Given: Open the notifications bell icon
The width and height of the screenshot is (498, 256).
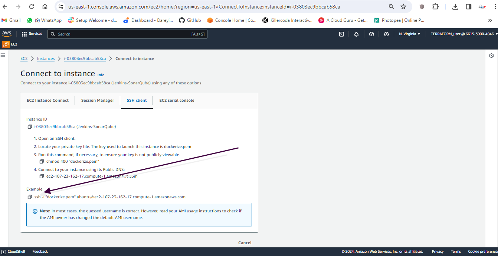Looking at the screenshot, I should click(x=356, y=34).
